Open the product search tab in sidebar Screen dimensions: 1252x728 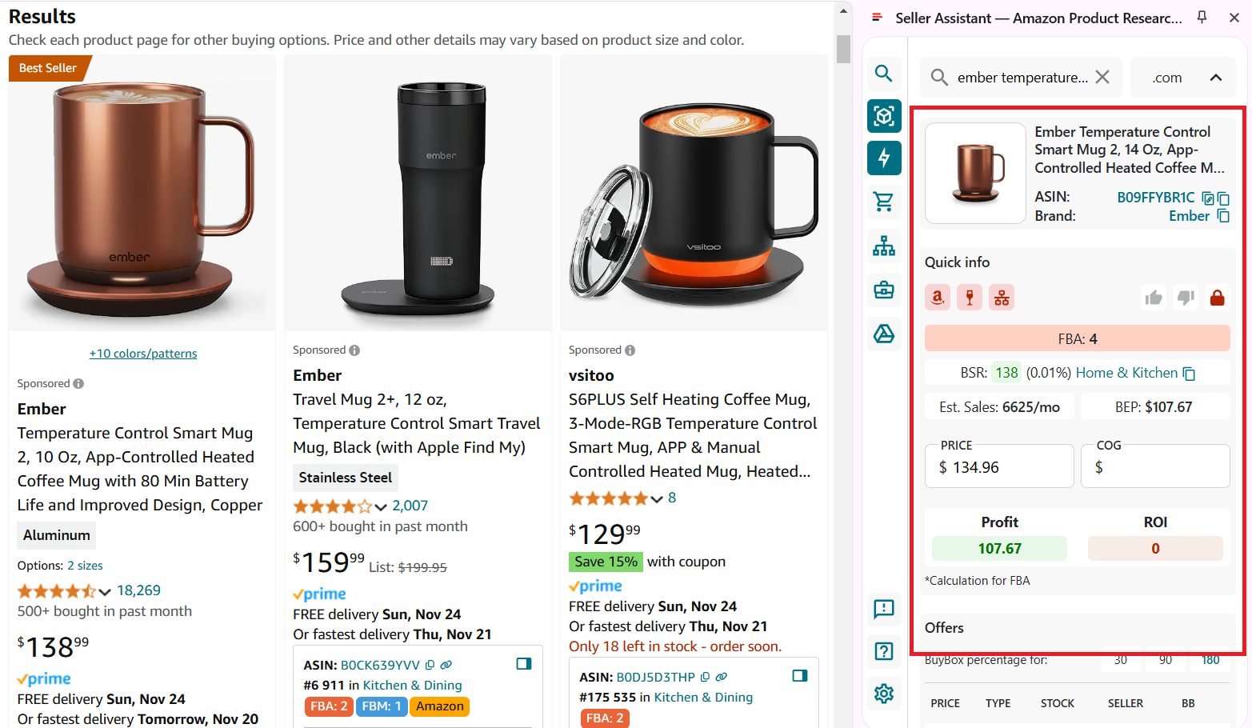(883, 74)
